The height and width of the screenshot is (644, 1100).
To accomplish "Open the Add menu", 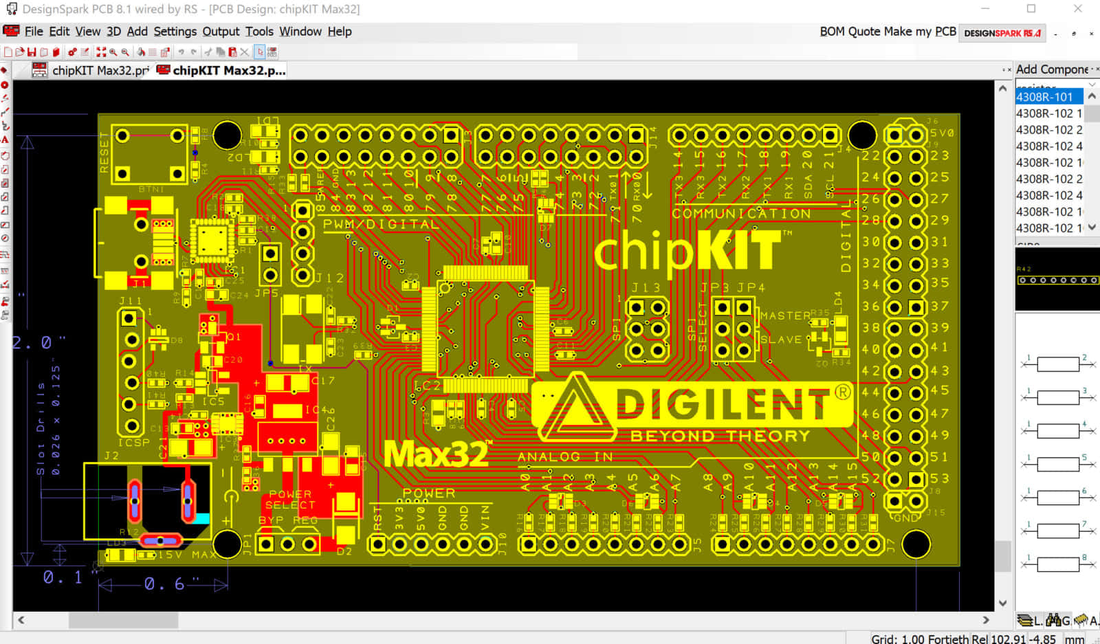I will point(137,32).
